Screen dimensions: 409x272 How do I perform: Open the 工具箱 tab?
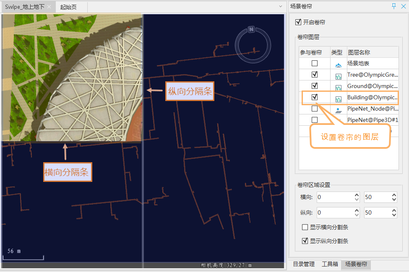tap(330, 264)
